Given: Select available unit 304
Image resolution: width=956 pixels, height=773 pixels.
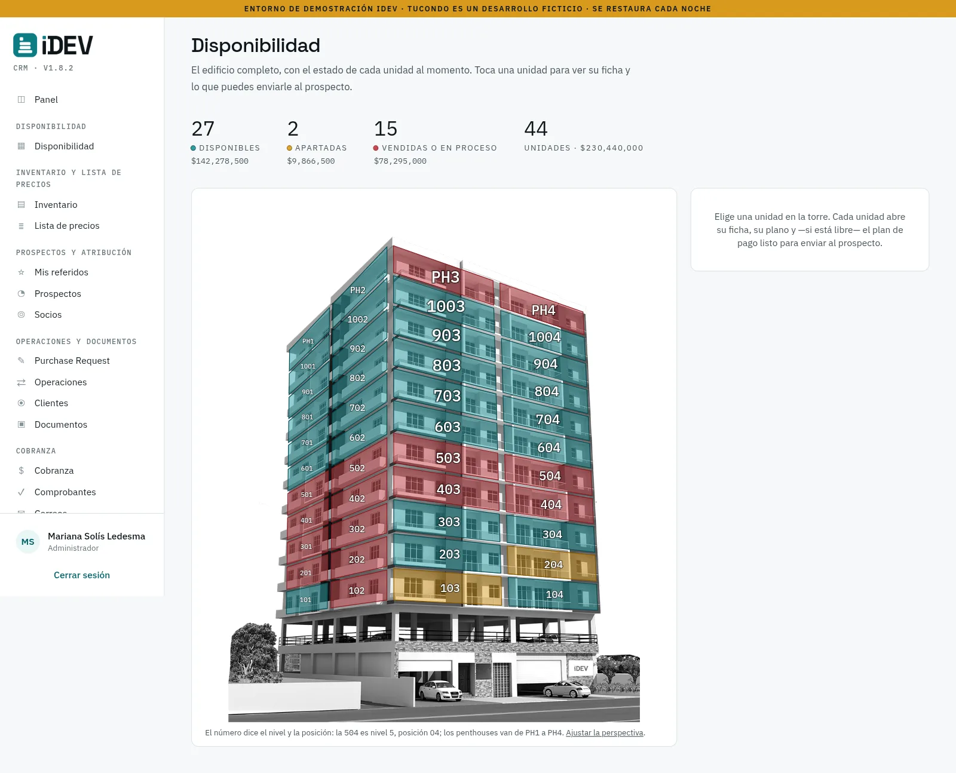Looking at the screenshot, I should [x=552, y=535].
